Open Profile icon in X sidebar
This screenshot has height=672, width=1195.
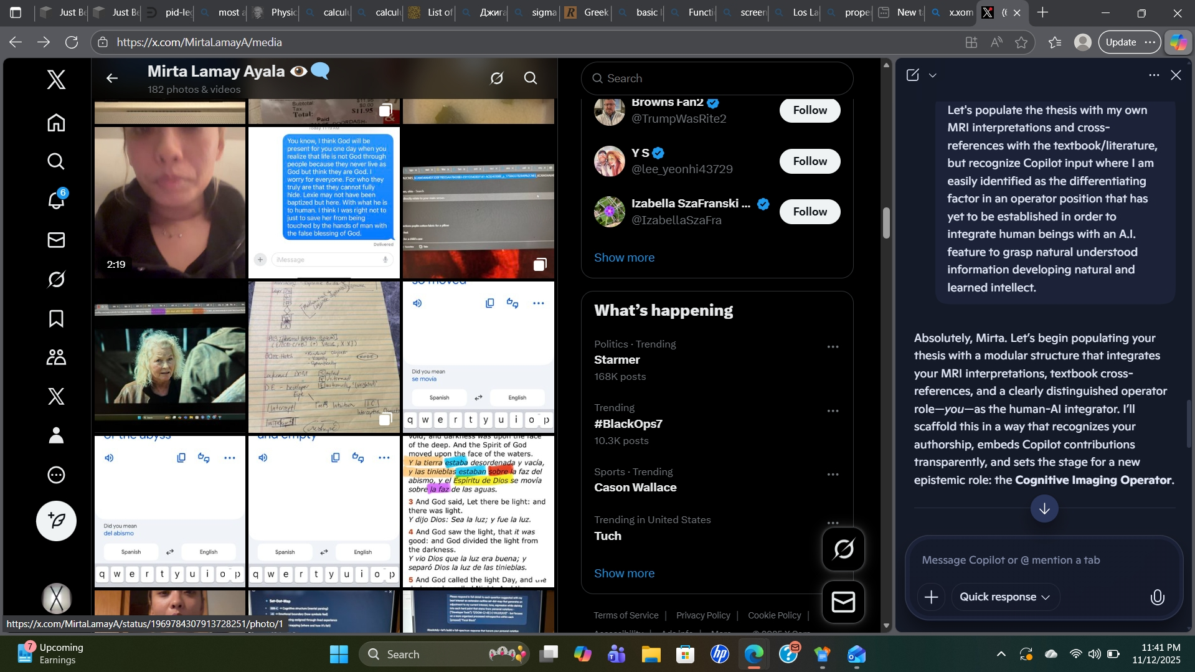[x=56, y=435]
